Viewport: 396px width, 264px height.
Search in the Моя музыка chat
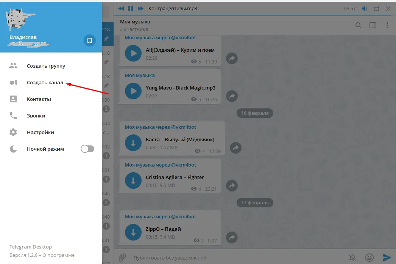click(x=359, y=25)
